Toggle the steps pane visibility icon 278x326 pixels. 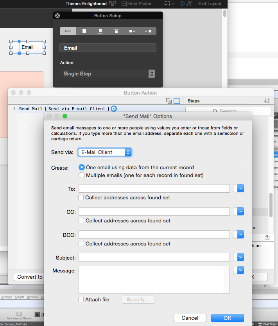point(177,101)
